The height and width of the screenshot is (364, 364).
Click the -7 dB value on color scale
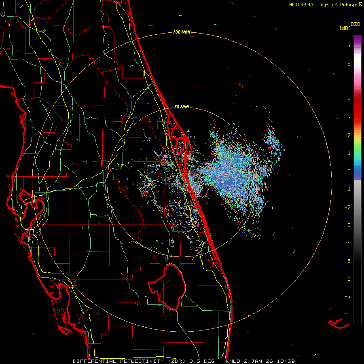pyautogui.click(x=347, y=297)
